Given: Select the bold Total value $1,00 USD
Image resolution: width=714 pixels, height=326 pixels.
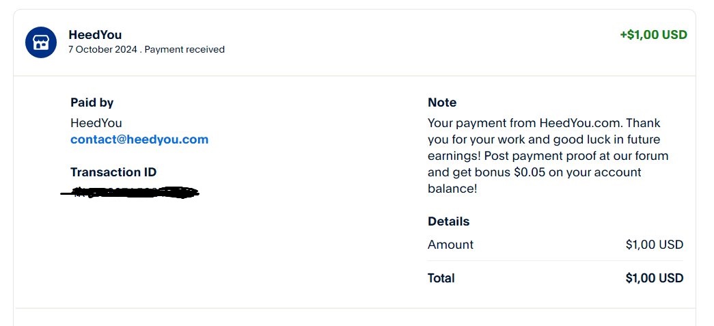Looking at the screenshot, I should pyautogui.click(x=655, y=277).
